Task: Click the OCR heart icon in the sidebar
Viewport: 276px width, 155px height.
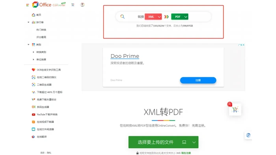Action: [34, 70]
